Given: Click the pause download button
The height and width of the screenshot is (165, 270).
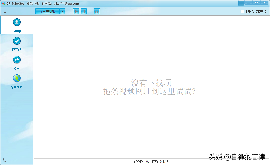Looking at the screenshot, I should [84, 12].
